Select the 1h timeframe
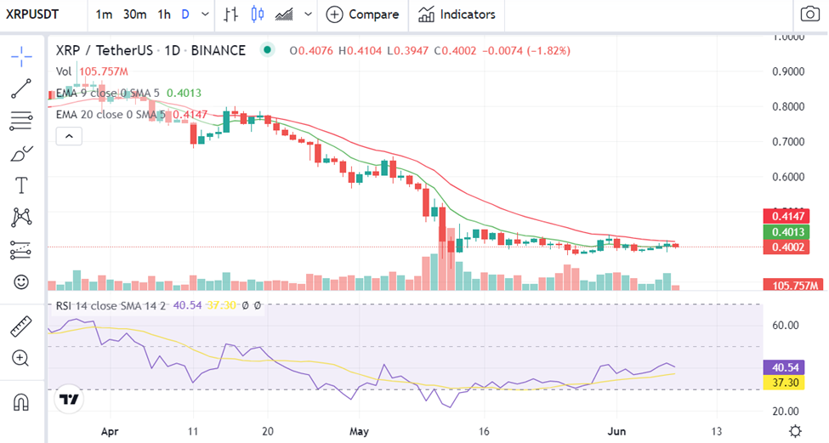 coord(164,14)
